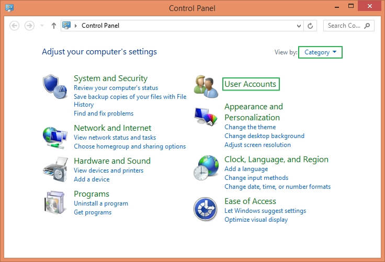This screenshot has height=262, width=385.
Task: Open Appearance and Personalization heading
Action: point(254,112)
